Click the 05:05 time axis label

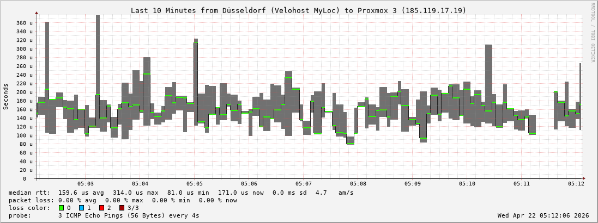click(x=195, y=184)
